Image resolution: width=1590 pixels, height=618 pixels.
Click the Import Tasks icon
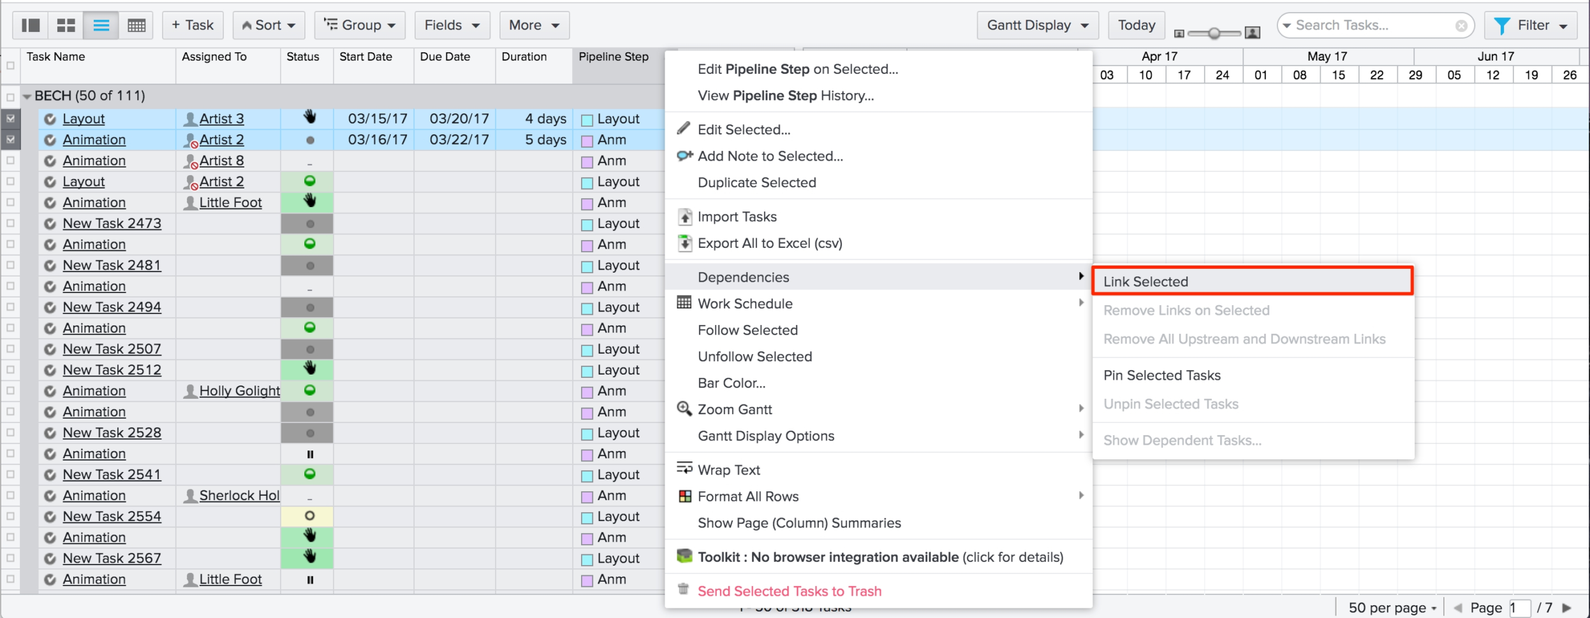[684, 217]
